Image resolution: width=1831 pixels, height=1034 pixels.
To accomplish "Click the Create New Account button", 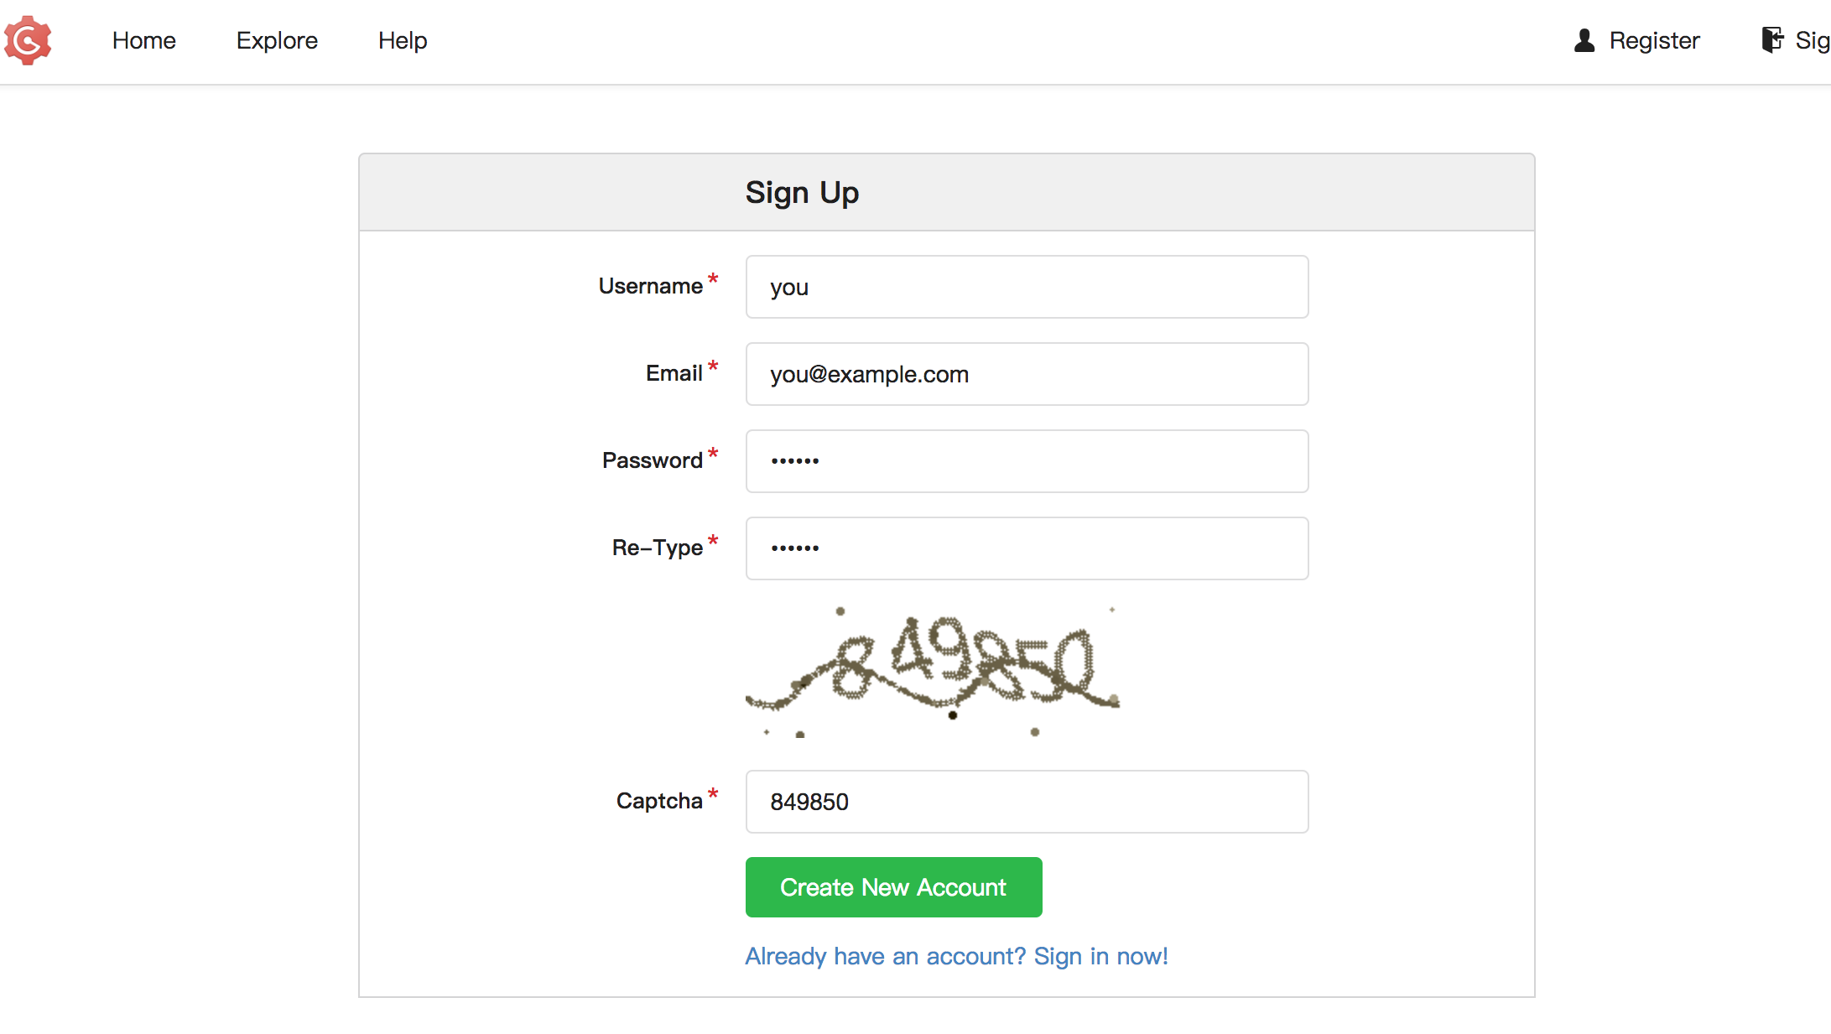I will tap(893, 887).
